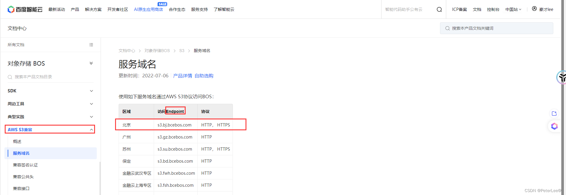
Task: Click the 豪才lee username
Action: click(546, 9)
